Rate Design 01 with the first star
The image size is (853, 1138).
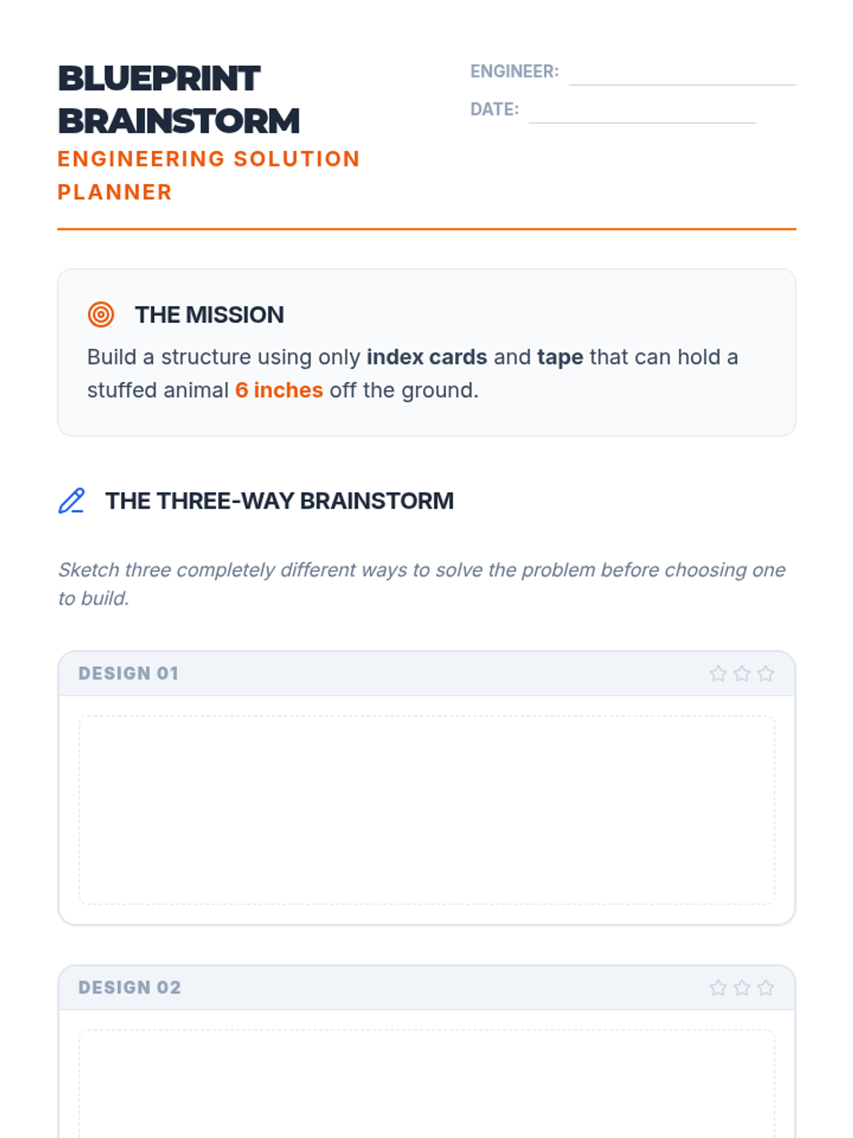(718, 674)
